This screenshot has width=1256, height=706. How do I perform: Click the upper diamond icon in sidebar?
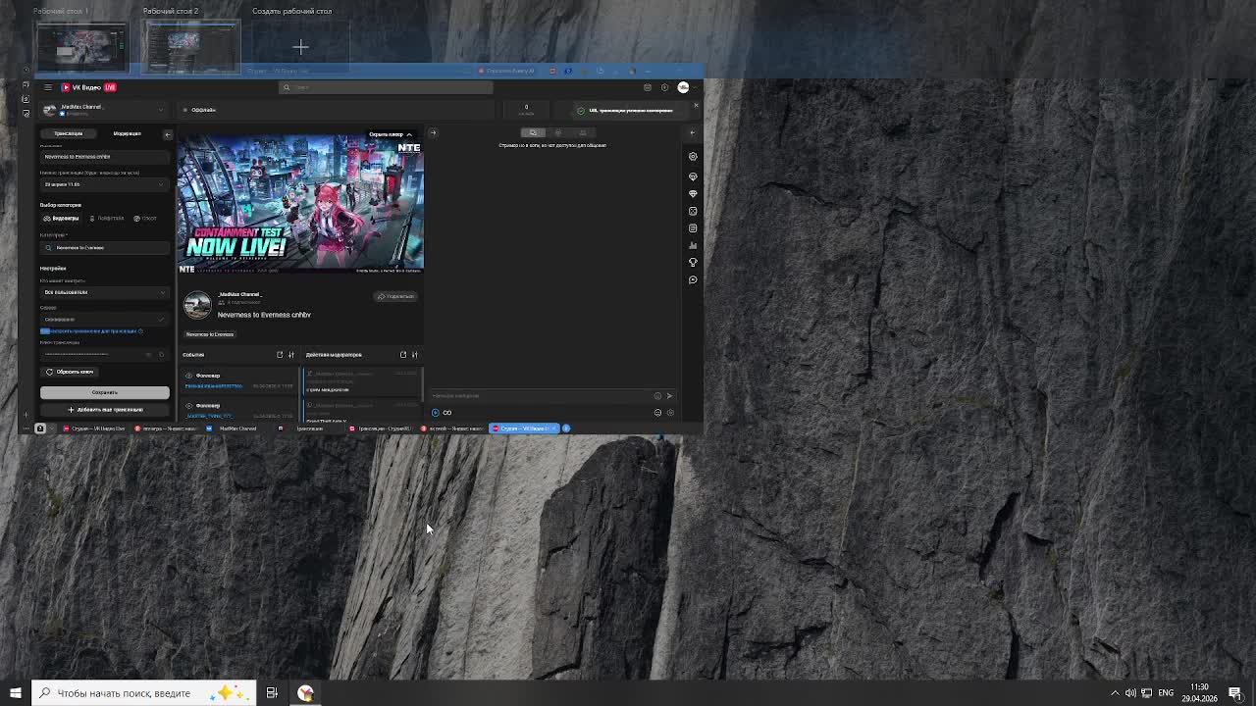pos(693,176)
